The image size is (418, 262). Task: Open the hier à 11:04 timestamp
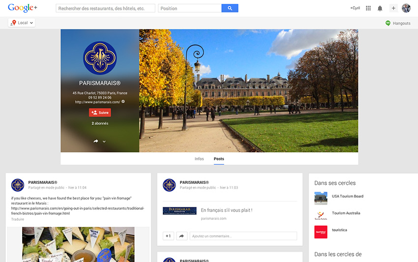77,188
